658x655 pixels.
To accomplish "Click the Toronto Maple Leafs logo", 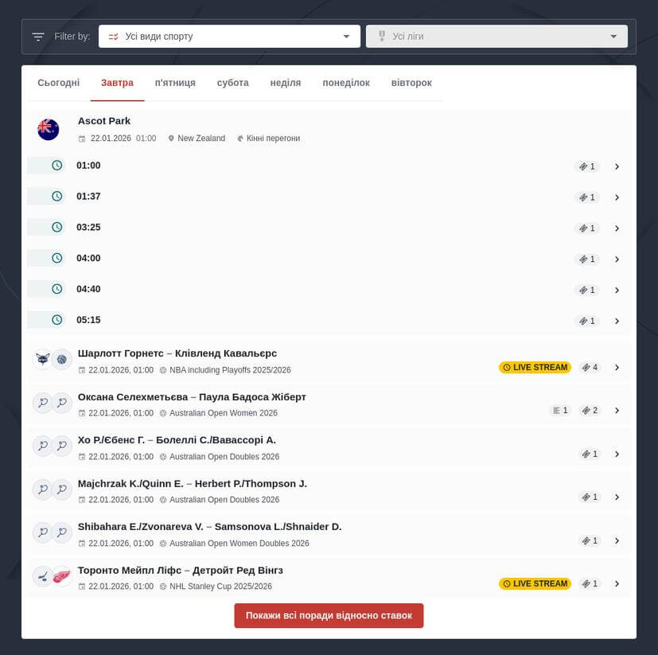I will (42, 576).
